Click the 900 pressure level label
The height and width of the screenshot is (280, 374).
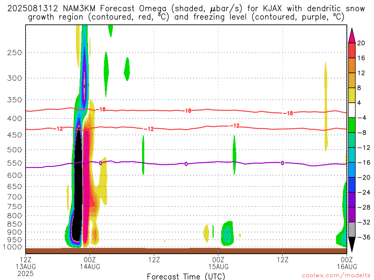15,232
